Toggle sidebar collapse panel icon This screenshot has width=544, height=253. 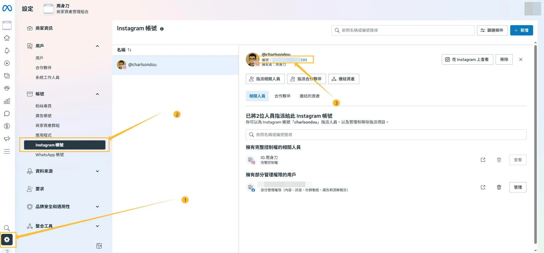pyautogui.click(x=99, y=246)
